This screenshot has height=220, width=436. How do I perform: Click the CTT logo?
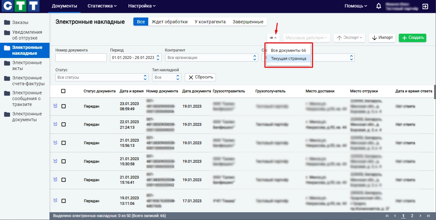(x=20, y=6)
